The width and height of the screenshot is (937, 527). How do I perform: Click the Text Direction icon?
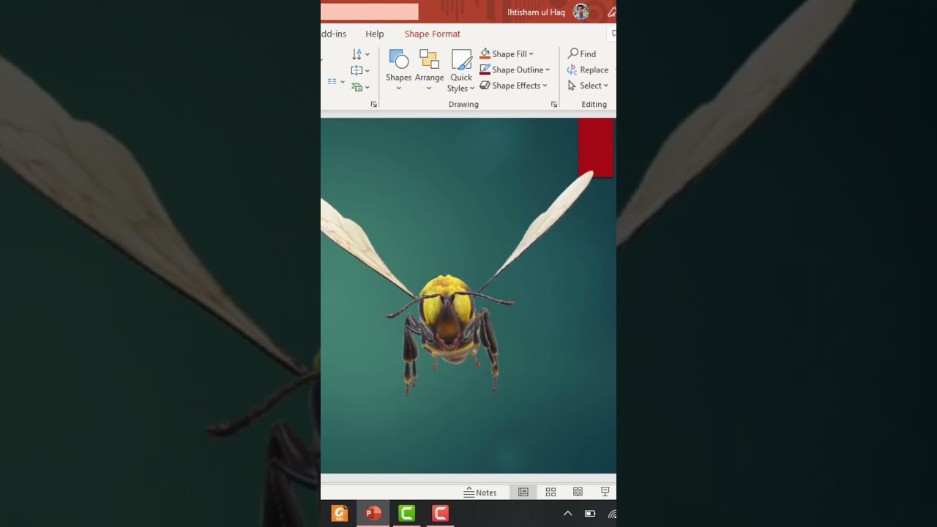tap(356, 54)
